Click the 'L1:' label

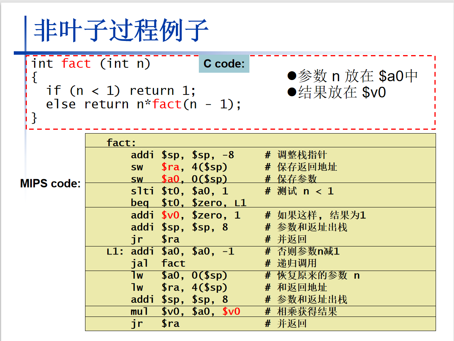point(115,251)
